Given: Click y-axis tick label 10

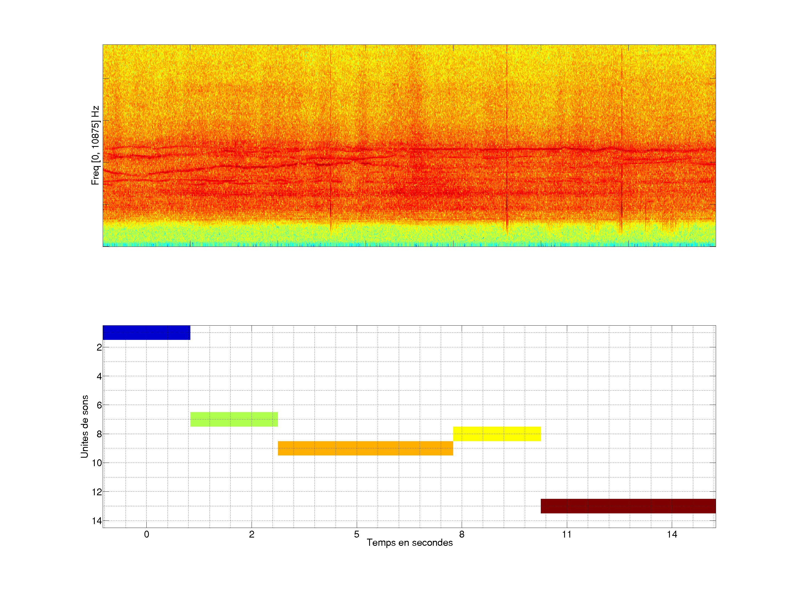Looking at the screenshot, I should point(97,463).
